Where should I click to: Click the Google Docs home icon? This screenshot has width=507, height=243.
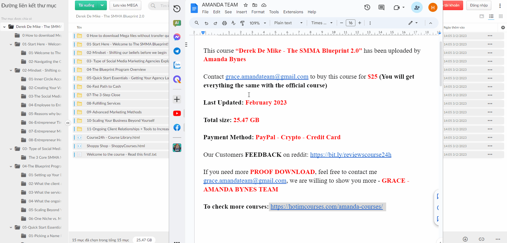click(194, 8)
